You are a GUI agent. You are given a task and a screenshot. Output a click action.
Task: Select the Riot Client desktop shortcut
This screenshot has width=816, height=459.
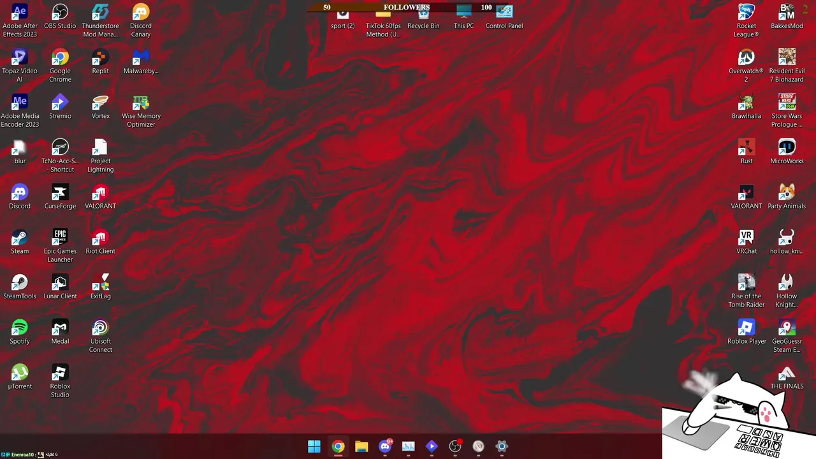(100, 242)
